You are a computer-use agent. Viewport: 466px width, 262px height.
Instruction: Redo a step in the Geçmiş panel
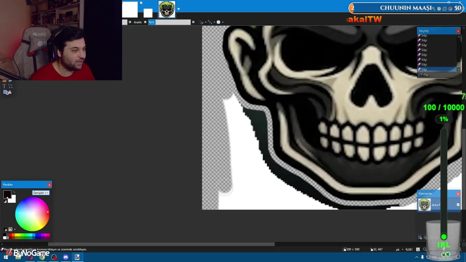pos(426,75)
